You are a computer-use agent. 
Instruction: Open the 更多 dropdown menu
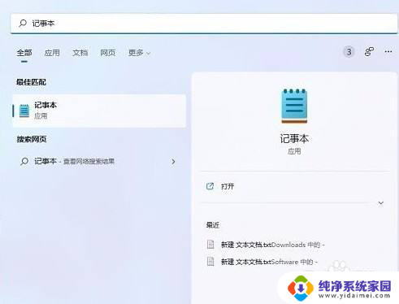(139, 53)
